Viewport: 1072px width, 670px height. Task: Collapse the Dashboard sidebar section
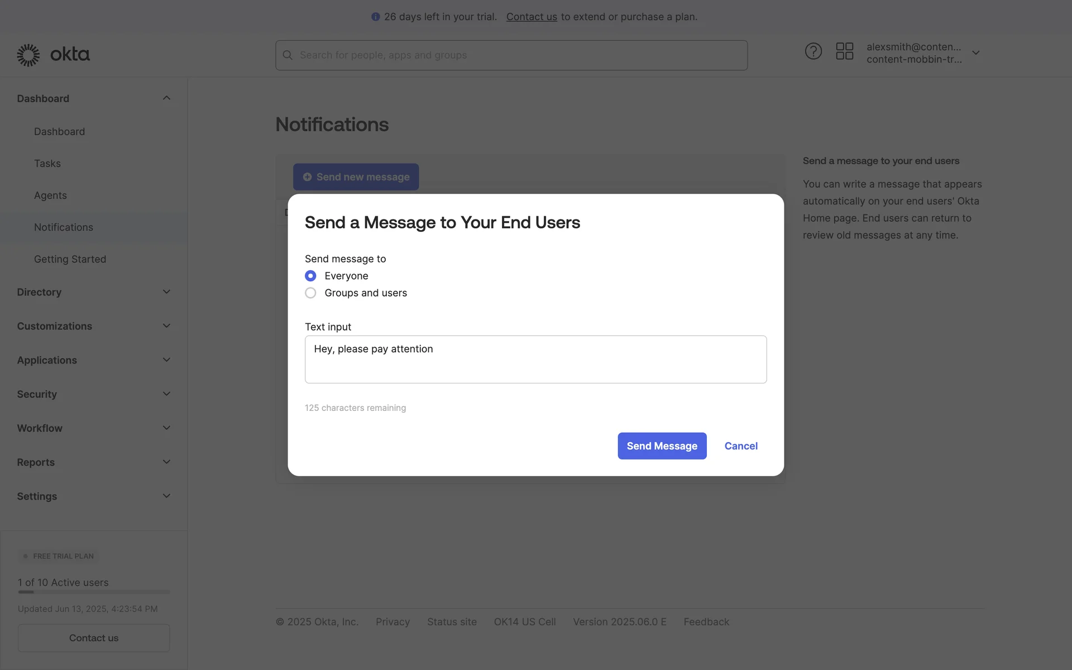(x=166, y=98)
